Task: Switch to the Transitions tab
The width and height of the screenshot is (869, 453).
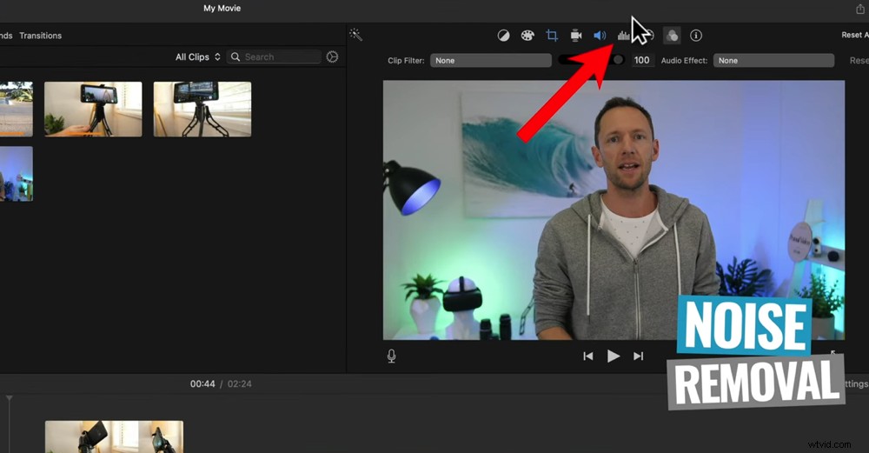Action: pos(41,36)
